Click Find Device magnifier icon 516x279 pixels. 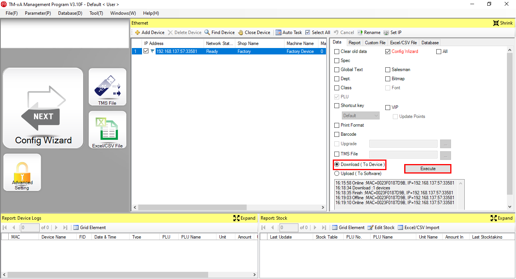pyautogui.click(x=207, y=33)
